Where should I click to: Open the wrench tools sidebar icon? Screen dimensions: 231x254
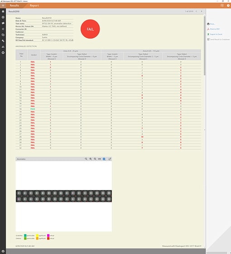[x=3, y=41]
